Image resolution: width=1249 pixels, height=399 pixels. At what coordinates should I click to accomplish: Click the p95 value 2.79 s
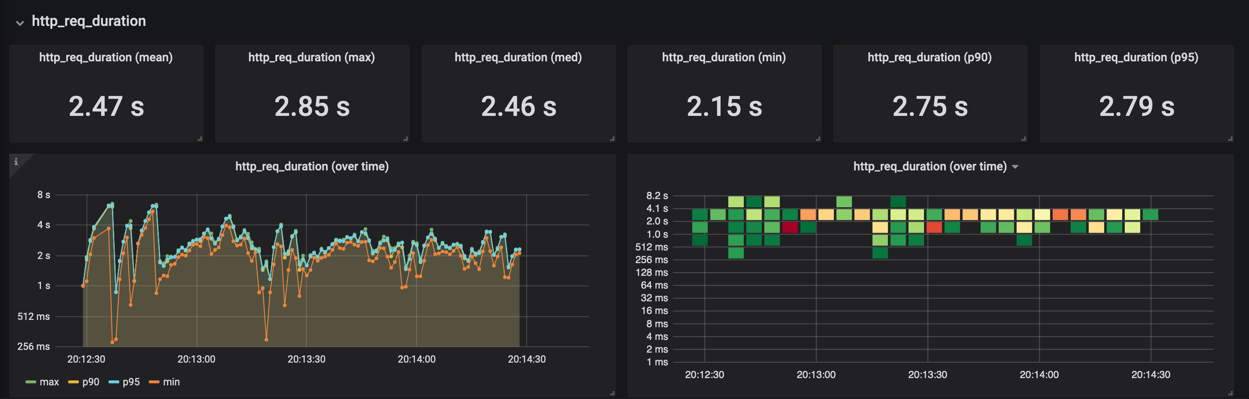[x=1137, y=106]
